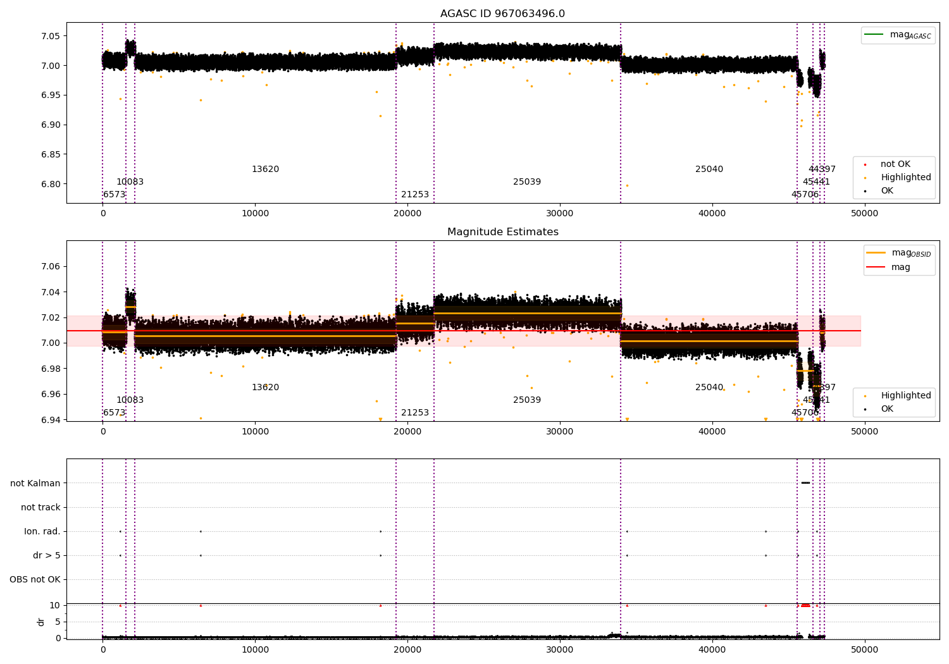Screen dimensions: 949x664
Task: Click the 7.04 y-axis tick in the middle plot
Action: point(51,292)
